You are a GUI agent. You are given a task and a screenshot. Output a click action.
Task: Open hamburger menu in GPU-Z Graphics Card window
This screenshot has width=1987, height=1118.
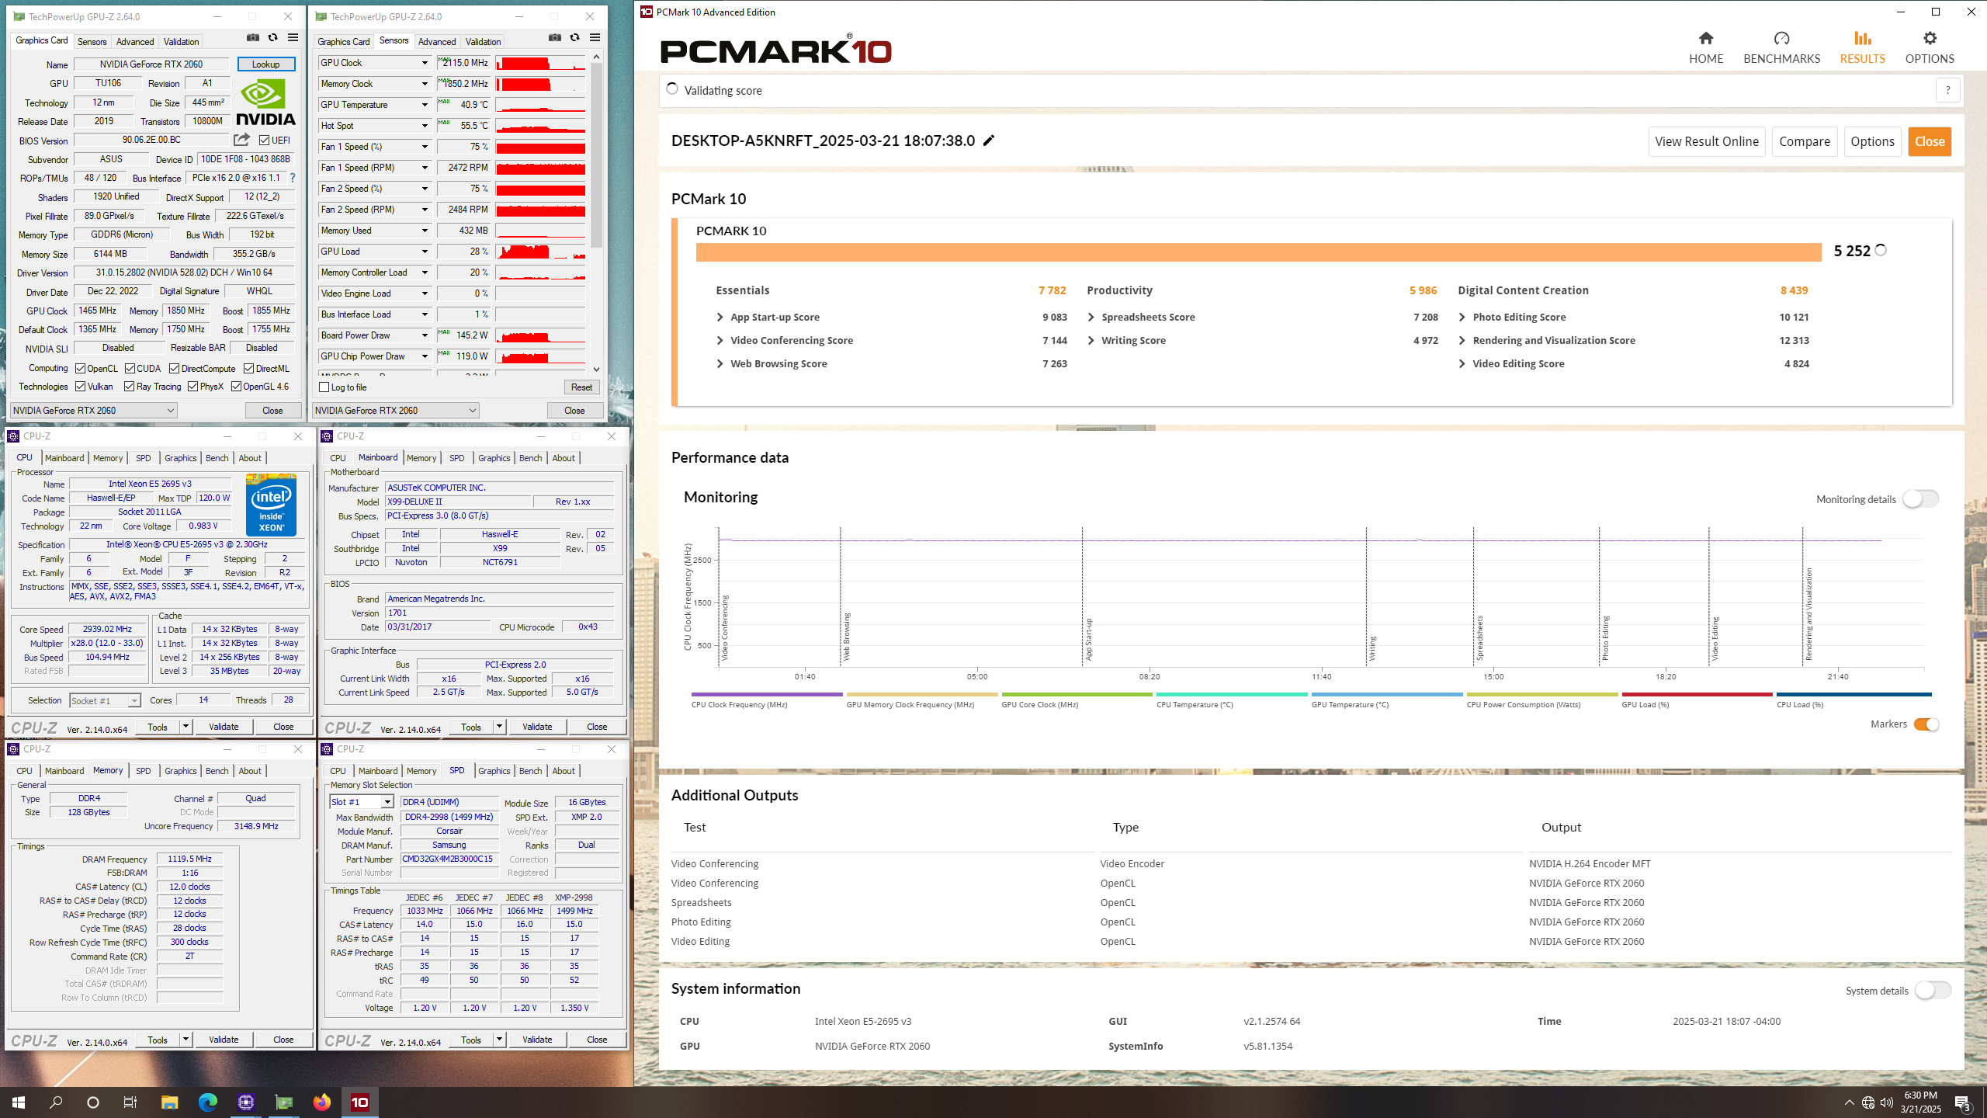(293, 38)
